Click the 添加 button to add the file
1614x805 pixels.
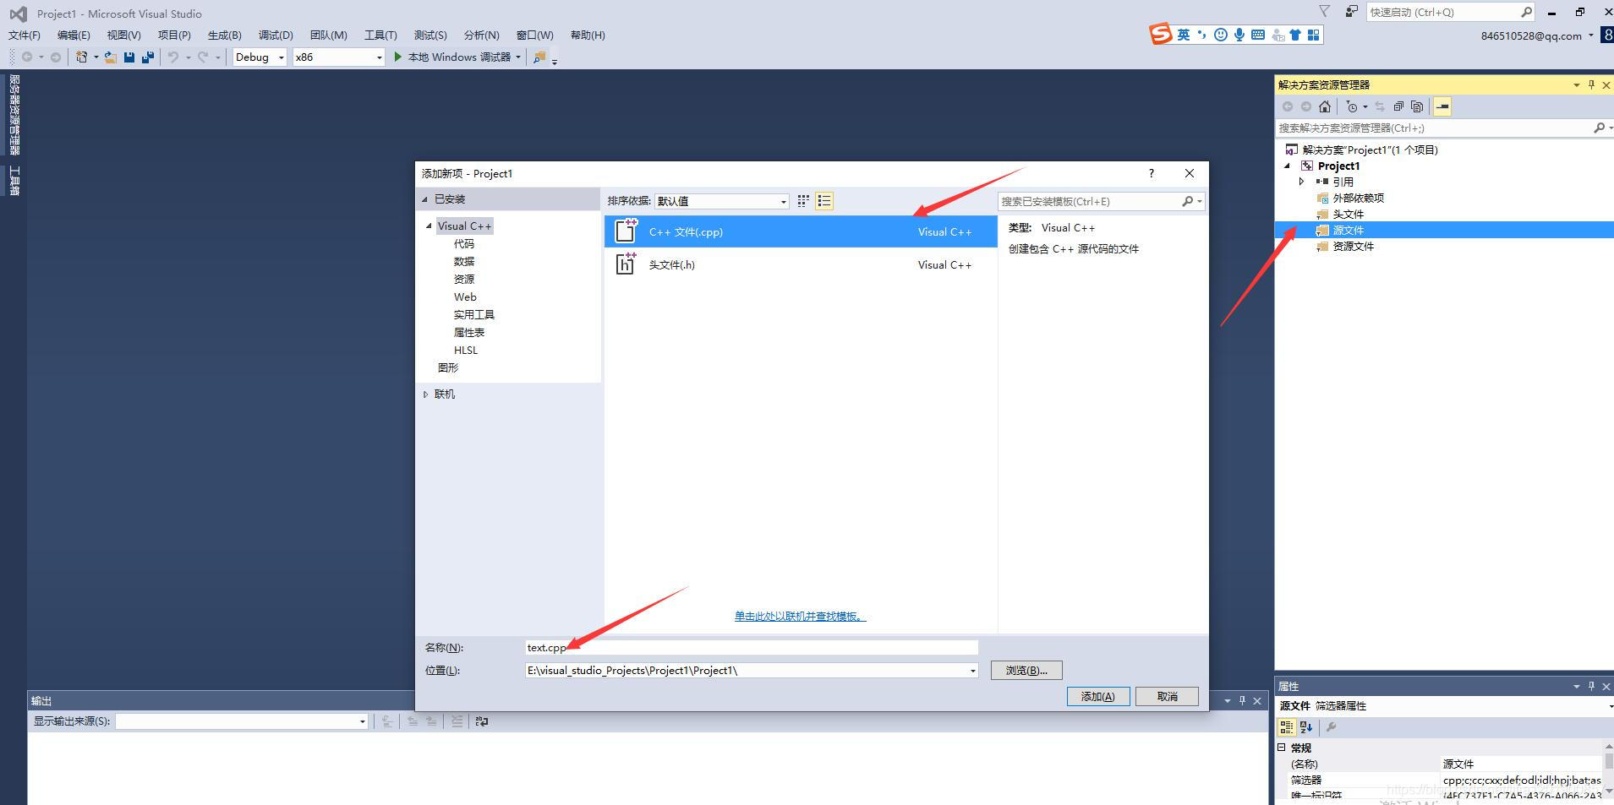pos(1097,696)
